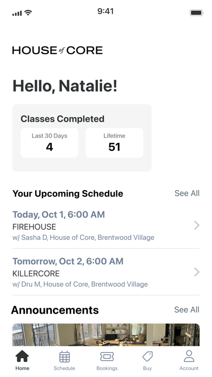Tap the battery status icon

[197, 13]
